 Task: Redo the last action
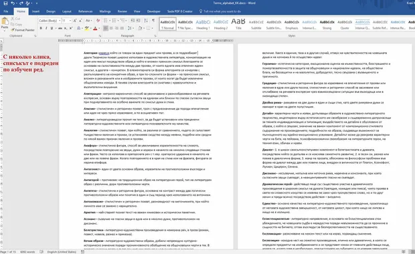[21, 3]
